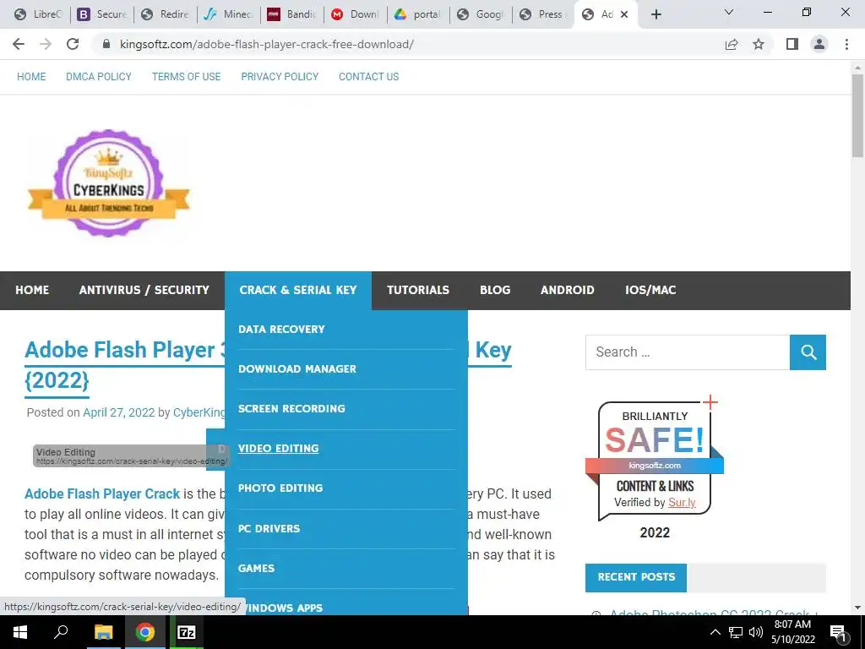Switch to the Downl tab
The height and width of the screenshot is (649, 865).
point(355,14)
